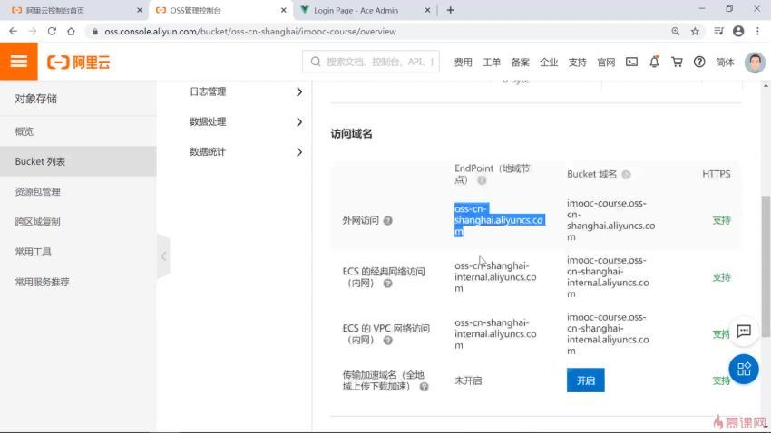Image resolution: width=771 pixels, height=433 pixels.
Task: Click help icon beside 传输加速域名
Action: pyautogui.click(x=424, y=387)
